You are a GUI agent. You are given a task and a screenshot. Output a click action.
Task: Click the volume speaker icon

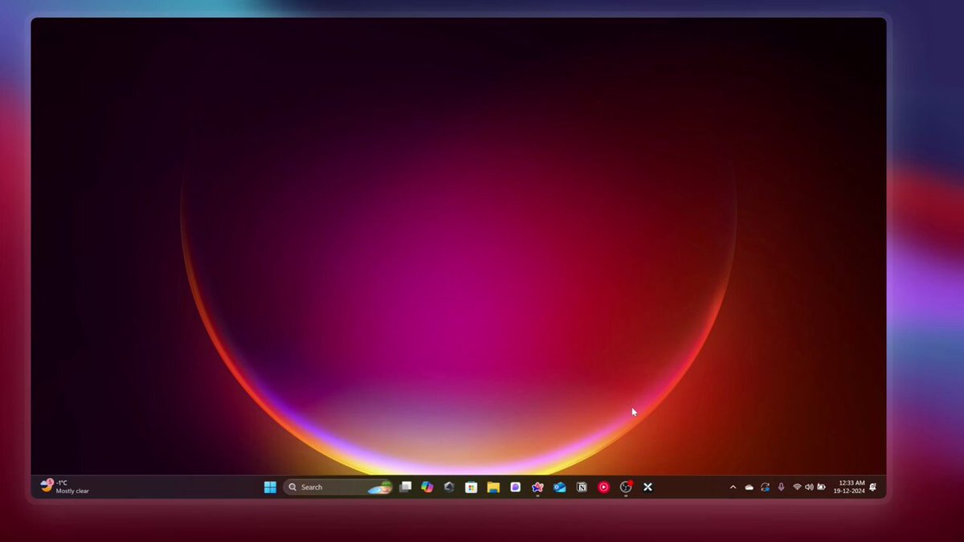click(x=809, y=487)
